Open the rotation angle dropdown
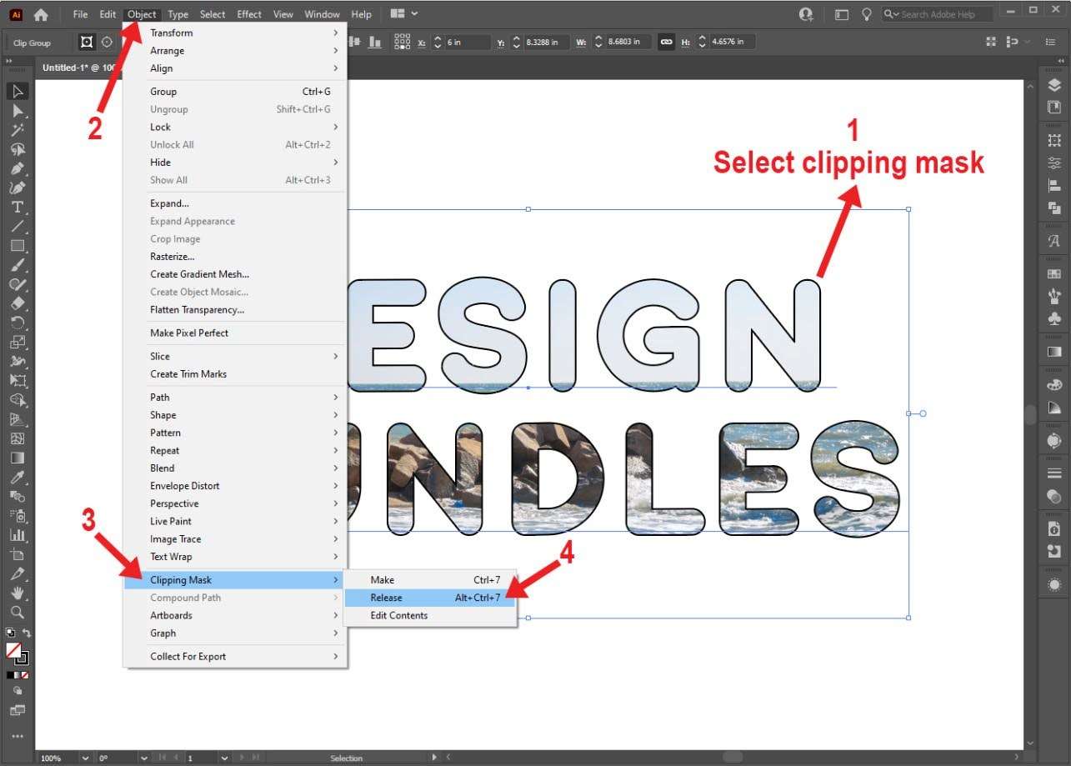Viewport: 1071px width, 766px height. (144, 758)
